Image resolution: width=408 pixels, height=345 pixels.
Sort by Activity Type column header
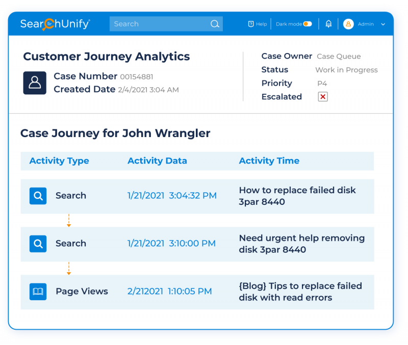pyautogui.click(x=59, y=161)
